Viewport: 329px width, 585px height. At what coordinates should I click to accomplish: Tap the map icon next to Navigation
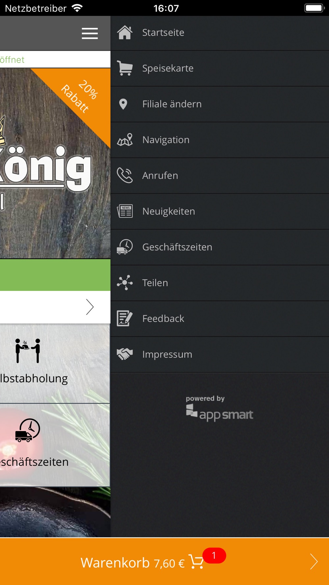coord(125,140)
